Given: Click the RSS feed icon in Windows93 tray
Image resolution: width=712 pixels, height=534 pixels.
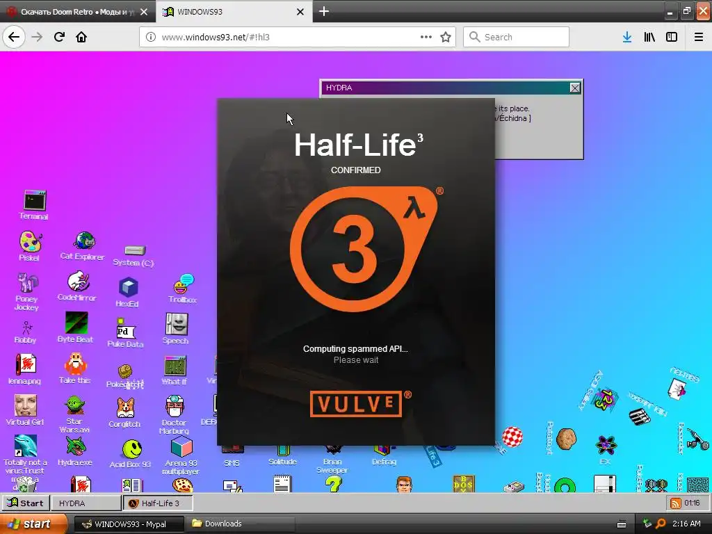Looking at the screenshot, I should [676, 503].
